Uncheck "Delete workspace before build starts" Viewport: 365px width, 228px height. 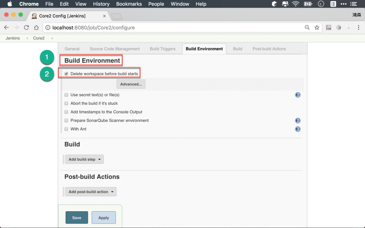point(66,73)
